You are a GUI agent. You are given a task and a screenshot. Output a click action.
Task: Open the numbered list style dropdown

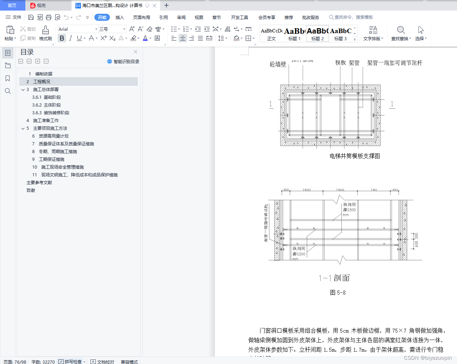pyautogui.click(x=191, y=29)
